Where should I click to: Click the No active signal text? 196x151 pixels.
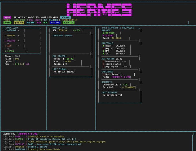pos(64,72)
